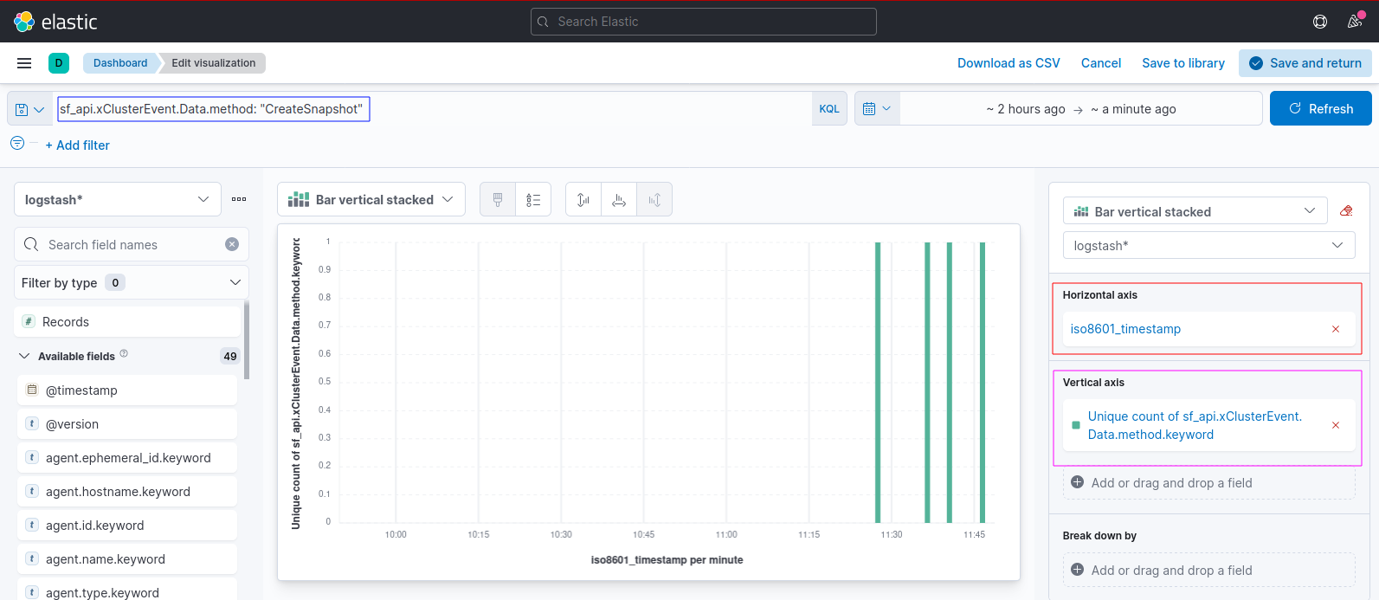
Task: Remove unique count from vertical axis
Action: pos(1336,425)
